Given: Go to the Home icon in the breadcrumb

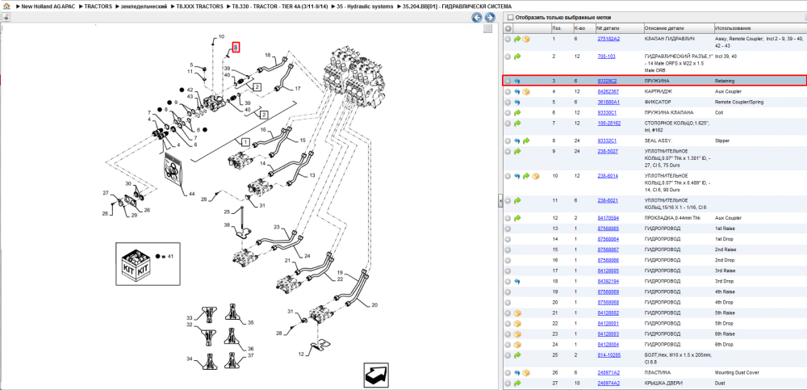Looking at the screenshot, I should pyautogui.click(x=6, y=6).
